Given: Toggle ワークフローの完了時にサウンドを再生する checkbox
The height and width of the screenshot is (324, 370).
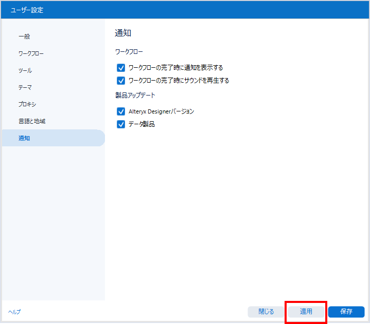Looking at the screenshot, I should tap(121, 81).
